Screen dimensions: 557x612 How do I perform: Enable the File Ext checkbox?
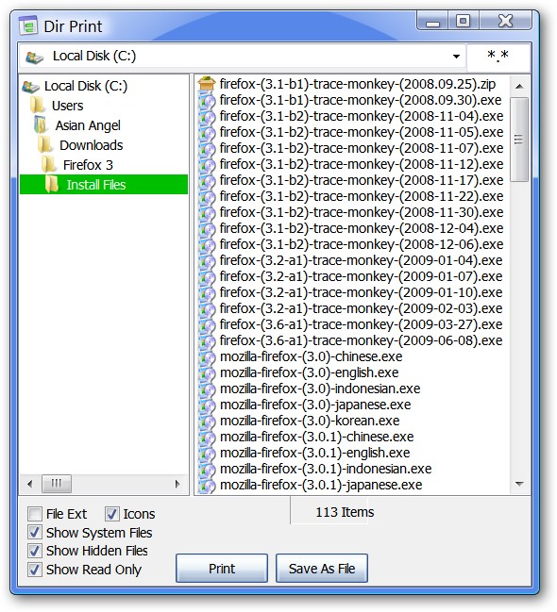[x=34, y=514]
